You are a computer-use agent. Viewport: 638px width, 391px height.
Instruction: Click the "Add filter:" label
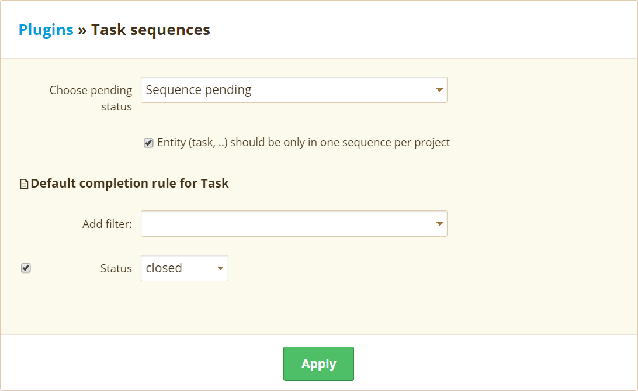pyautogui.click(x=108, y=224)
